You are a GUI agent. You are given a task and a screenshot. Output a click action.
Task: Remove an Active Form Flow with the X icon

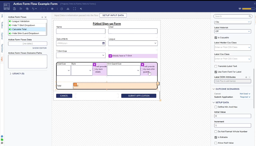pos(46,17)
